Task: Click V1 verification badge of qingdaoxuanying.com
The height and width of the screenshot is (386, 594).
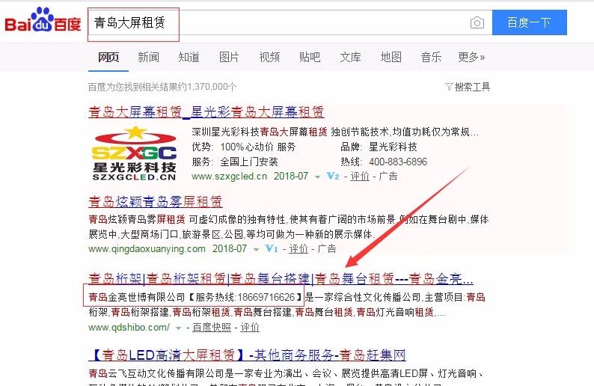Action: 272,249
